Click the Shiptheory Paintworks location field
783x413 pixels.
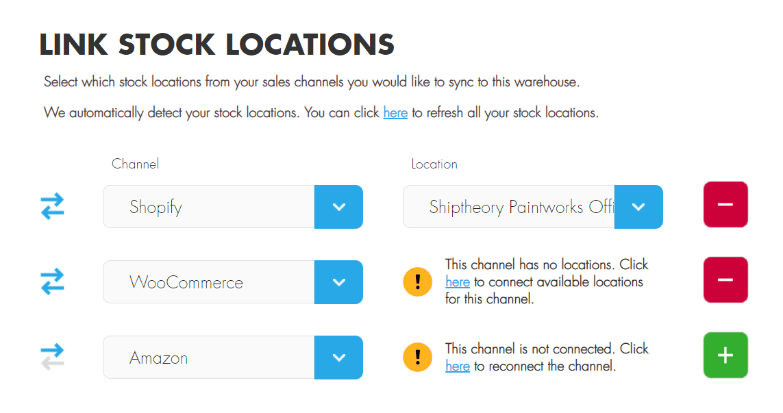[x=508, y=207]
